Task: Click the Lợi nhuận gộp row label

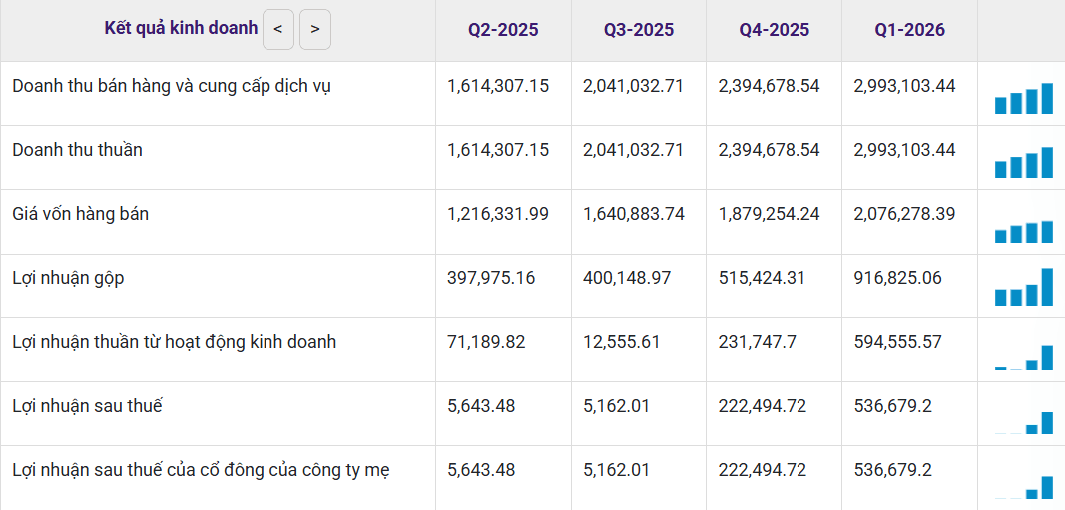Action: pyautogui.click(x=68, y=278)
